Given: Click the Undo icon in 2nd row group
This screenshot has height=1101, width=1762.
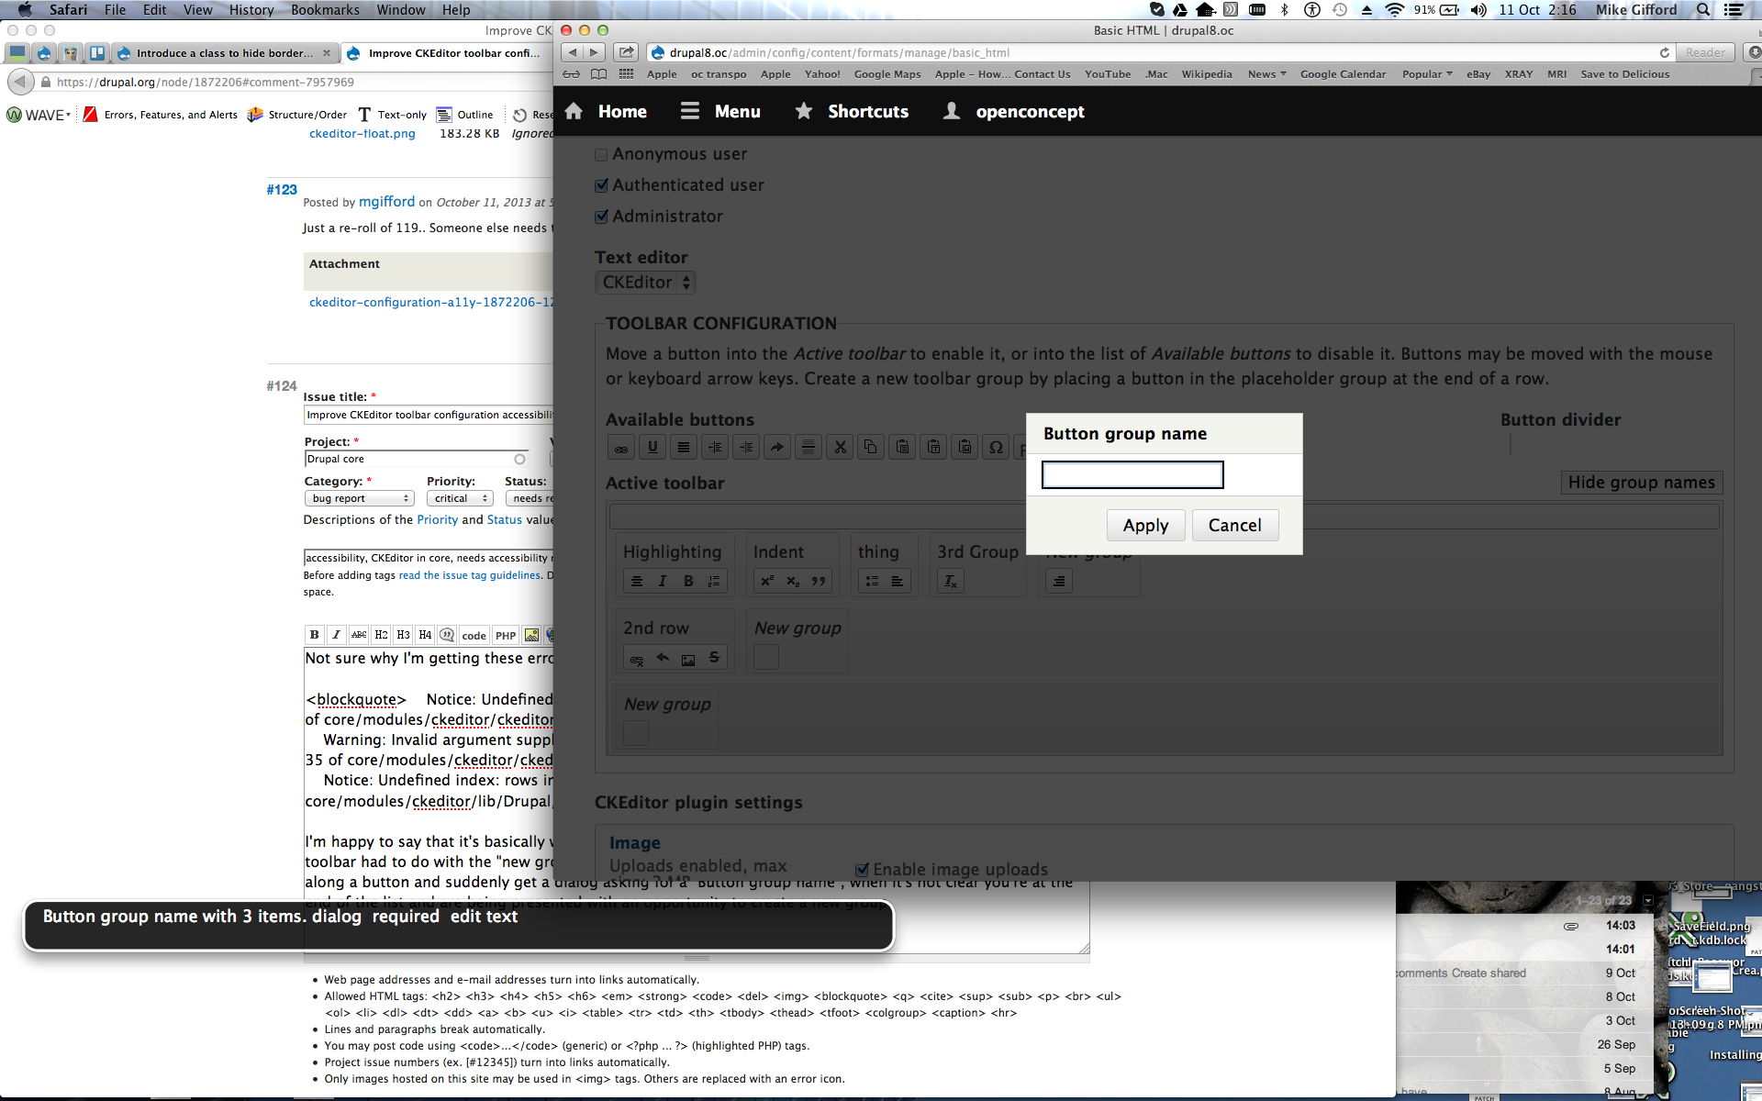Looking at the screenshot, I should (x=663, y=658).
